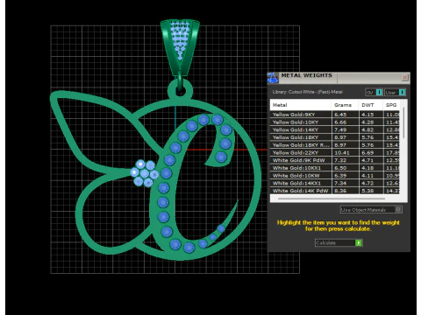Click the Metal Weights scale icon

click(x=273, y=78)
